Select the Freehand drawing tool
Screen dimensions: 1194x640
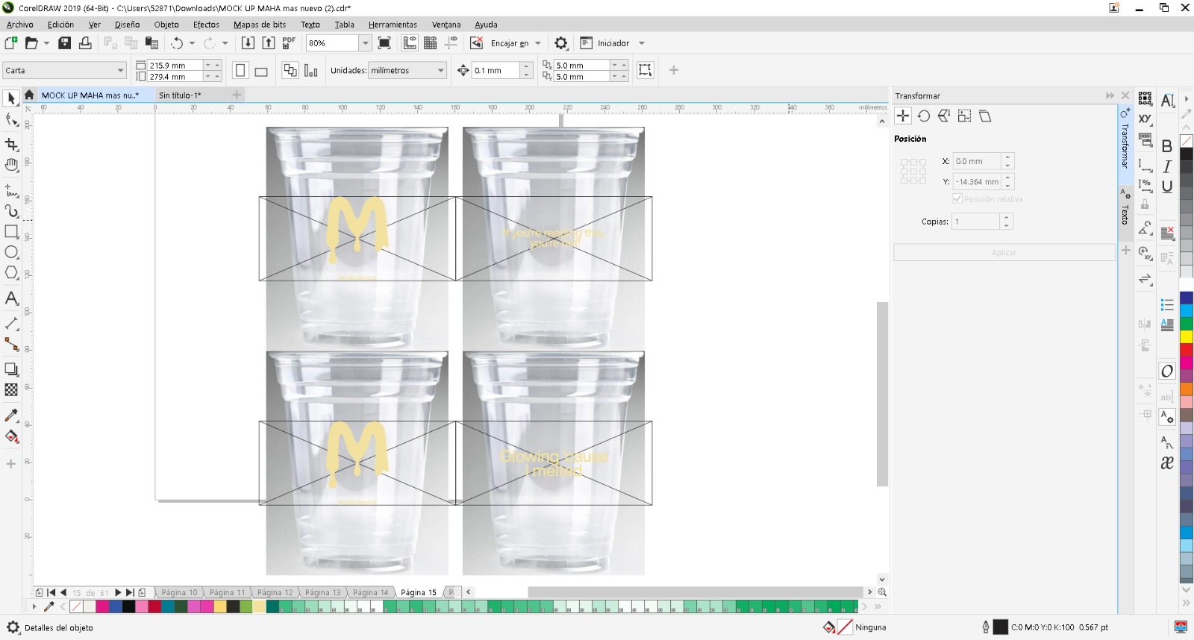[11, 190]
